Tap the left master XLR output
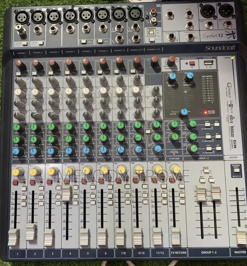 click(208, 11)
